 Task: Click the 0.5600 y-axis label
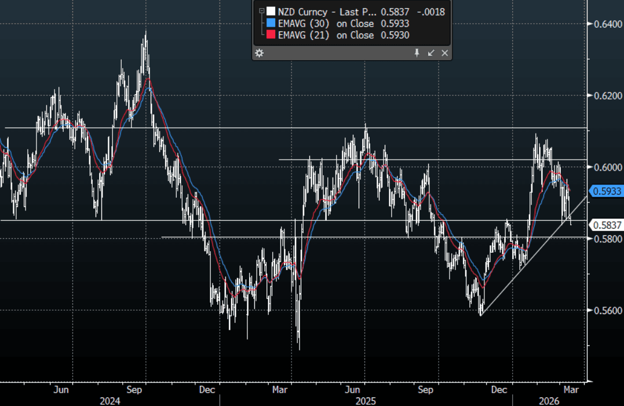pyautogui.click(x=605, y=311)
